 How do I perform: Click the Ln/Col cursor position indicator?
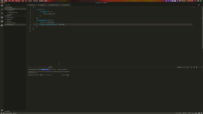[x=179, y=113]
